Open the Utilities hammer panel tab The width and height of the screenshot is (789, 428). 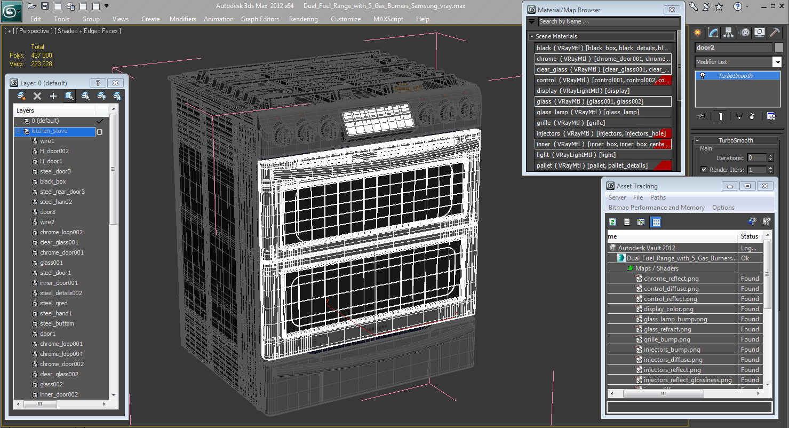click(776, 33)
